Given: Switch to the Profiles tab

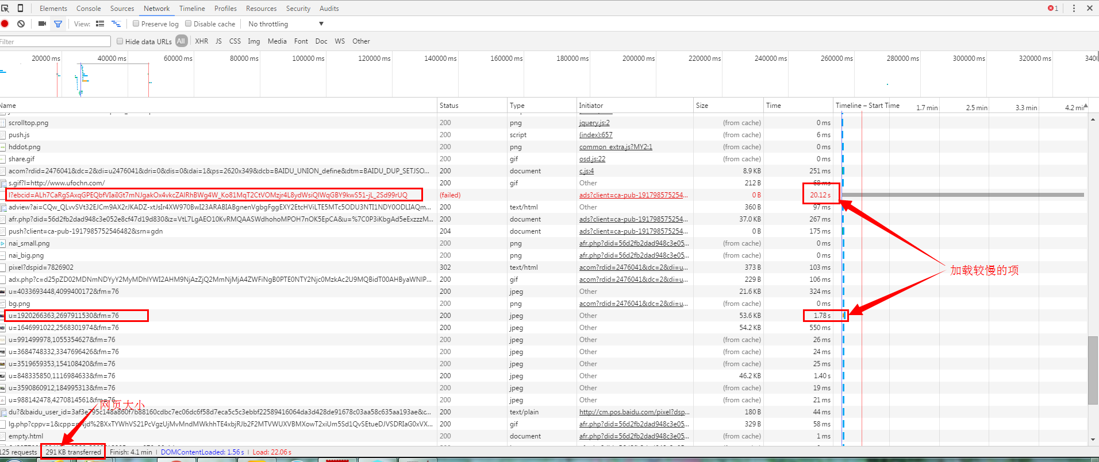Looking at the screenshot, I should pos(225,8).
